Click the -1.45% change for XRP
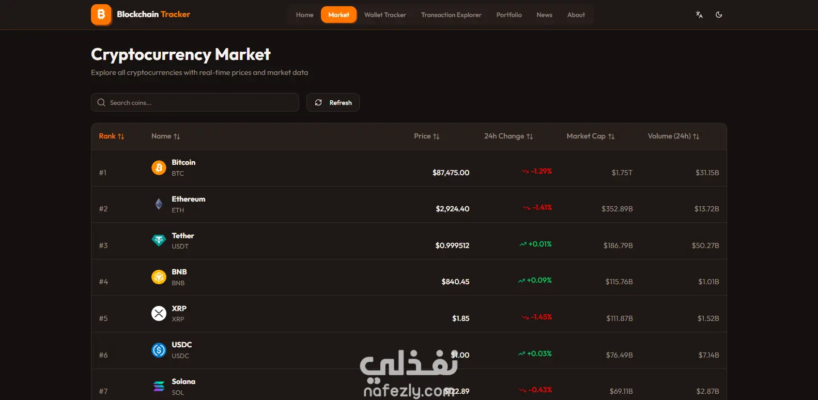Image resolution: width=818 pixels, height=400 pixels. 542,317
